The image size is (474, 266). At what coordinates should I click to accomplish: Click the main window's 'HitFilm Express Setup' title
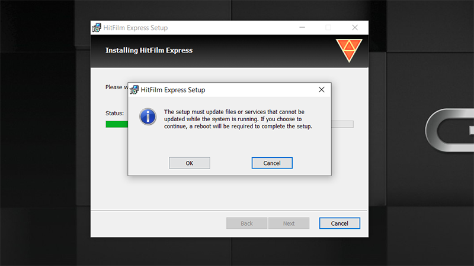point(136,28)
